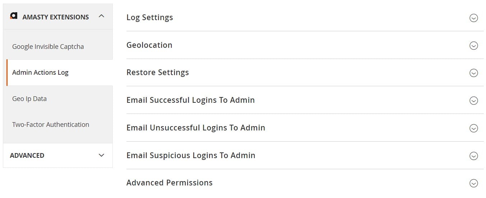The image size is (486, 198).
Task: Collapse Amasty Extensions with the up chevron
Action: 101,16
